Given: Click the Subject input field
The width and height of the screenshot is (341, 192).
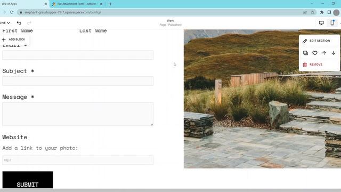Looking at the screenshot, I should pos(78,81).
